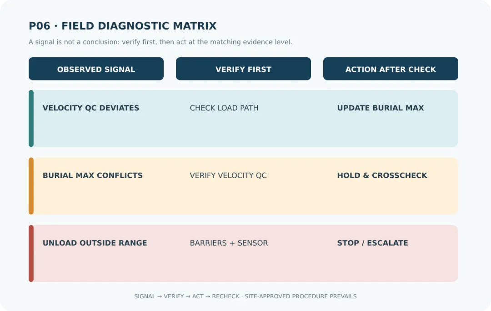Click the footer Signal Verify Act Recheck text
The height and width of the screenshot is (311, 491).
245,296
